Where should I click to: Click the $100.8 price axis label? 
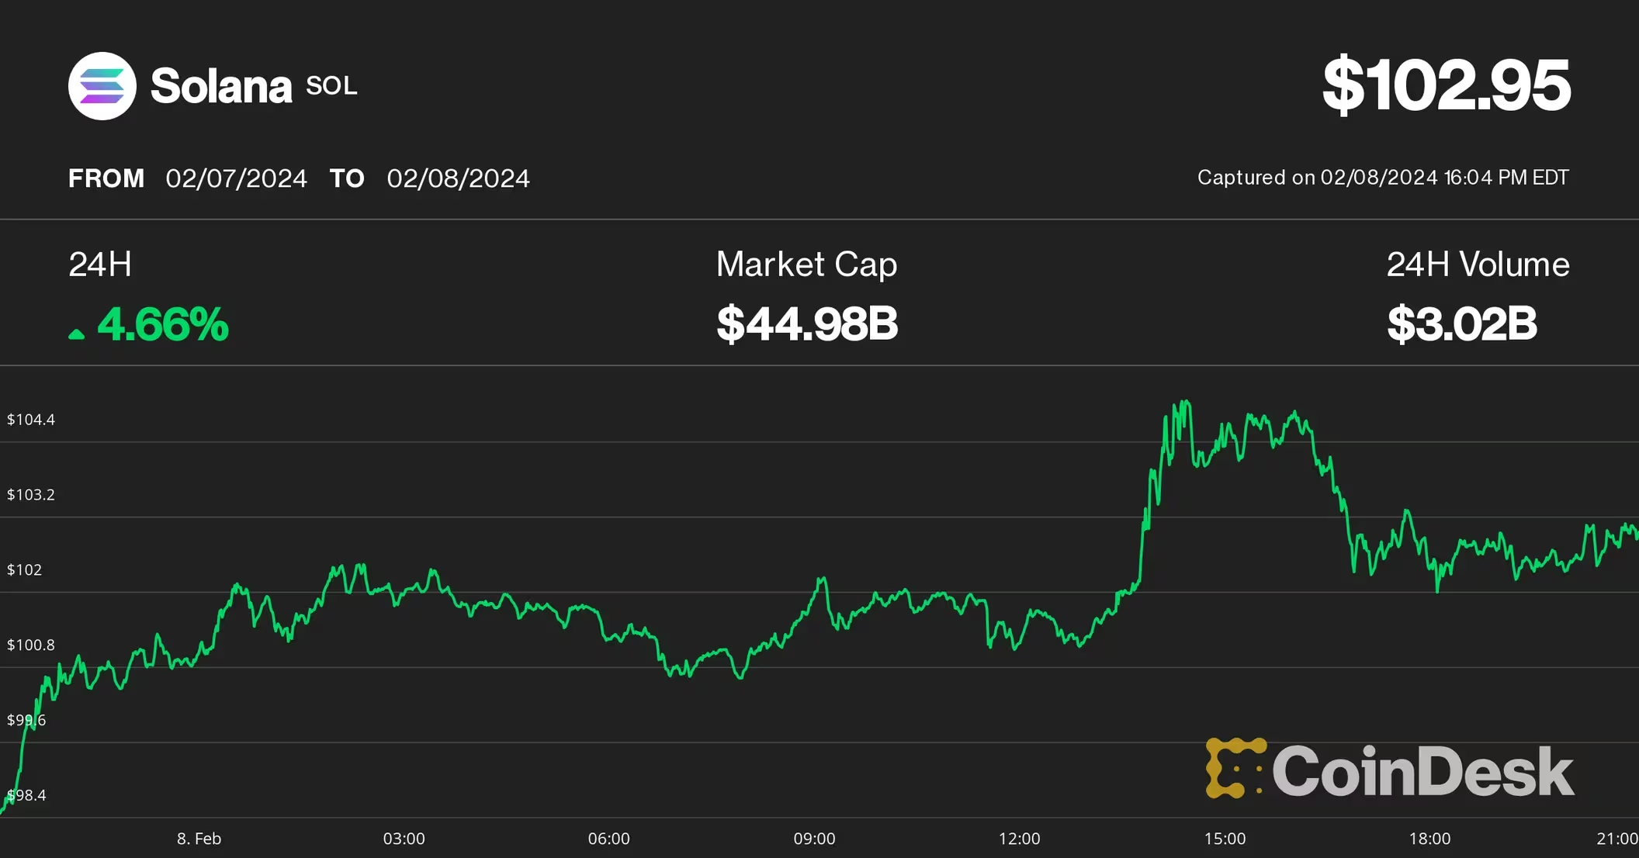tap(31, 645)
